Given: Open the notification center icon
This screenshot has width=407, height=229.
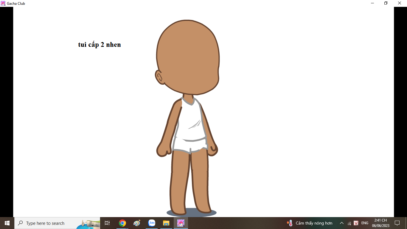Looking at the screenshot, I should coord(397,223).
